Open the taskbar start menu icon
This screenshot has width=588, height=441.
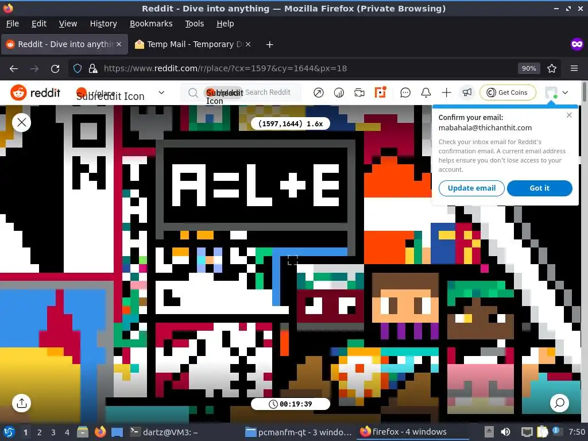(x=9, y=432)
